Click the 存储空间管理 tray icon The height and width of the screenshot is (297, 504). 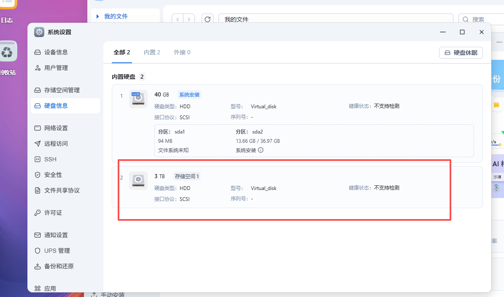[38, 90]
